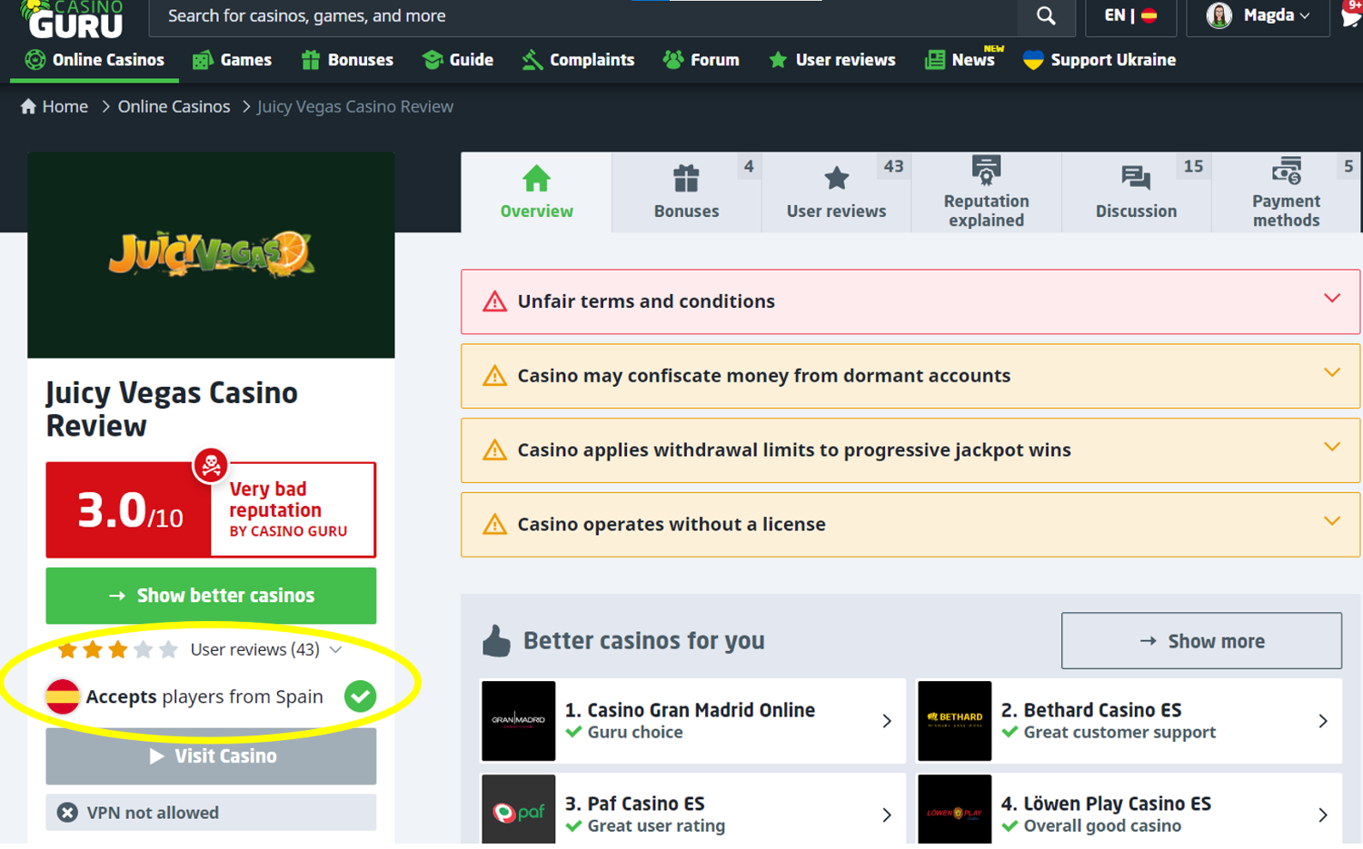The height and width of the screenshot is (849, 1363).
Task: Click the Bethard Casino logo thumbnail
Action: coord(954,721)
